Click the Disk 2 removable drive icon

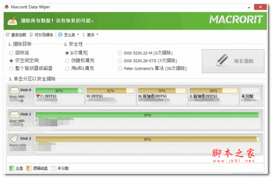pyautogui.click(x=14, y=139)
